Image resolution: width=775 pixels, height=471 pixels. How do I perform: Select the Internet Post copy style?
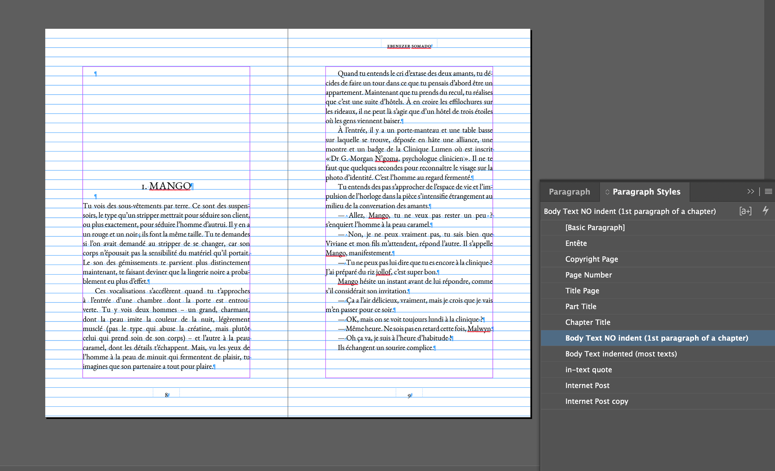[596, 401]
